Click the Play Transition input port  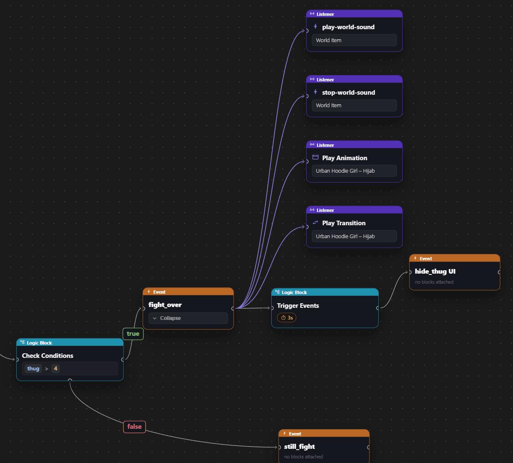(x=307, y=227)
